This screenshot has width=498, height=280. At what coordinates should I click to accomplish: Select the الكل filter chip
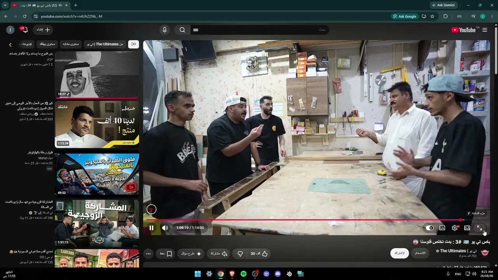coord(133,44)
